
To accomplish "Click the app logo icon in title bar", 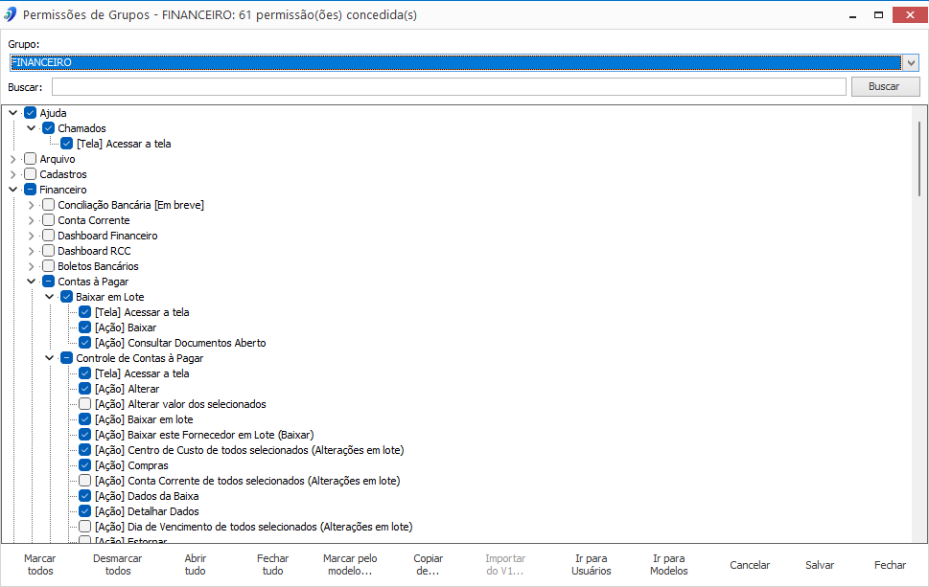I will 11,14.
